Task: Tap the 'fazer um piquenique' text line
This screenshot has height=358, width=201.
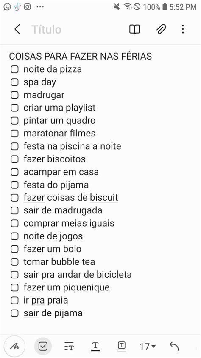Action: pyautogui.click(x=67, y=287)
